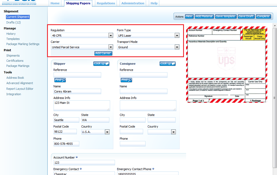Viewport: 277px width, 175px height.
Task: Click the Account Number info dot icon
Action: [77, 157]
